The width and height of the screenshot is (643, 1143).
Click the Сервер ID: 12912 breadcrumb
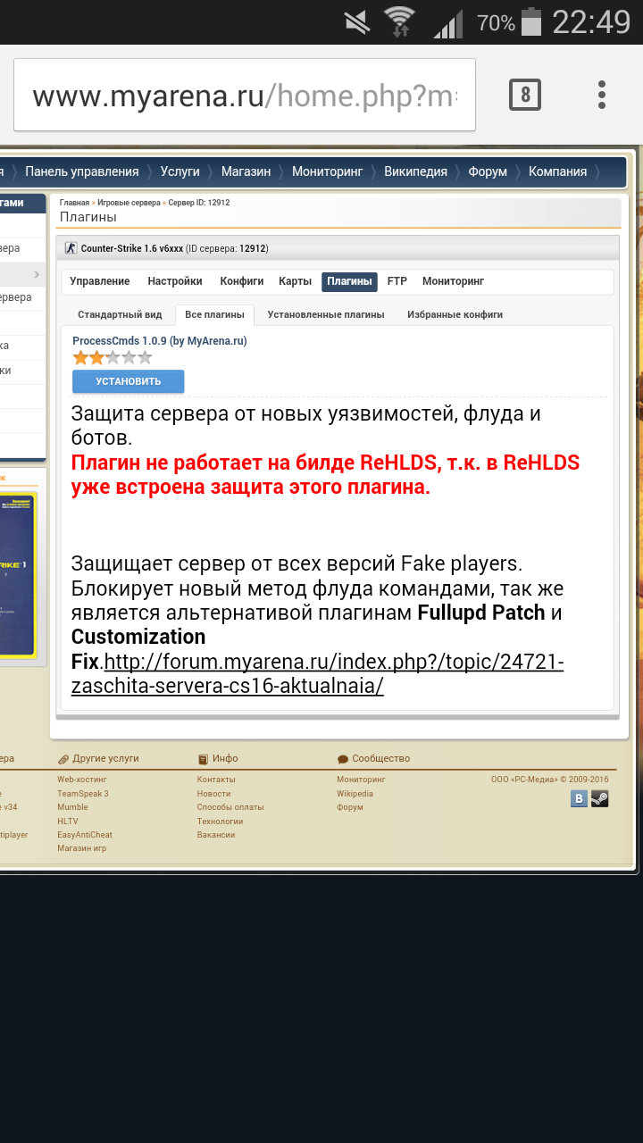(199, 203)
